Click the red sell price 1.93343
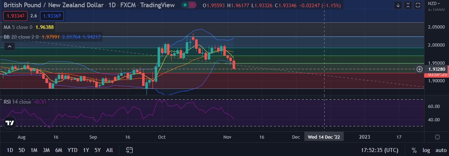This screenshot has width=449, height=156. tap(15, 16)
